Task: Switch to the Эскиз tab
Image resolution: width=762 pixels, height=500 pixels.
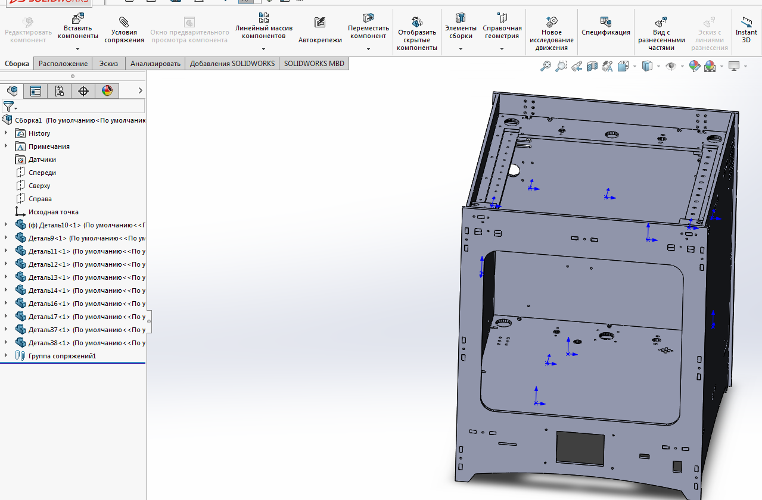Action: tap(108, 64)
